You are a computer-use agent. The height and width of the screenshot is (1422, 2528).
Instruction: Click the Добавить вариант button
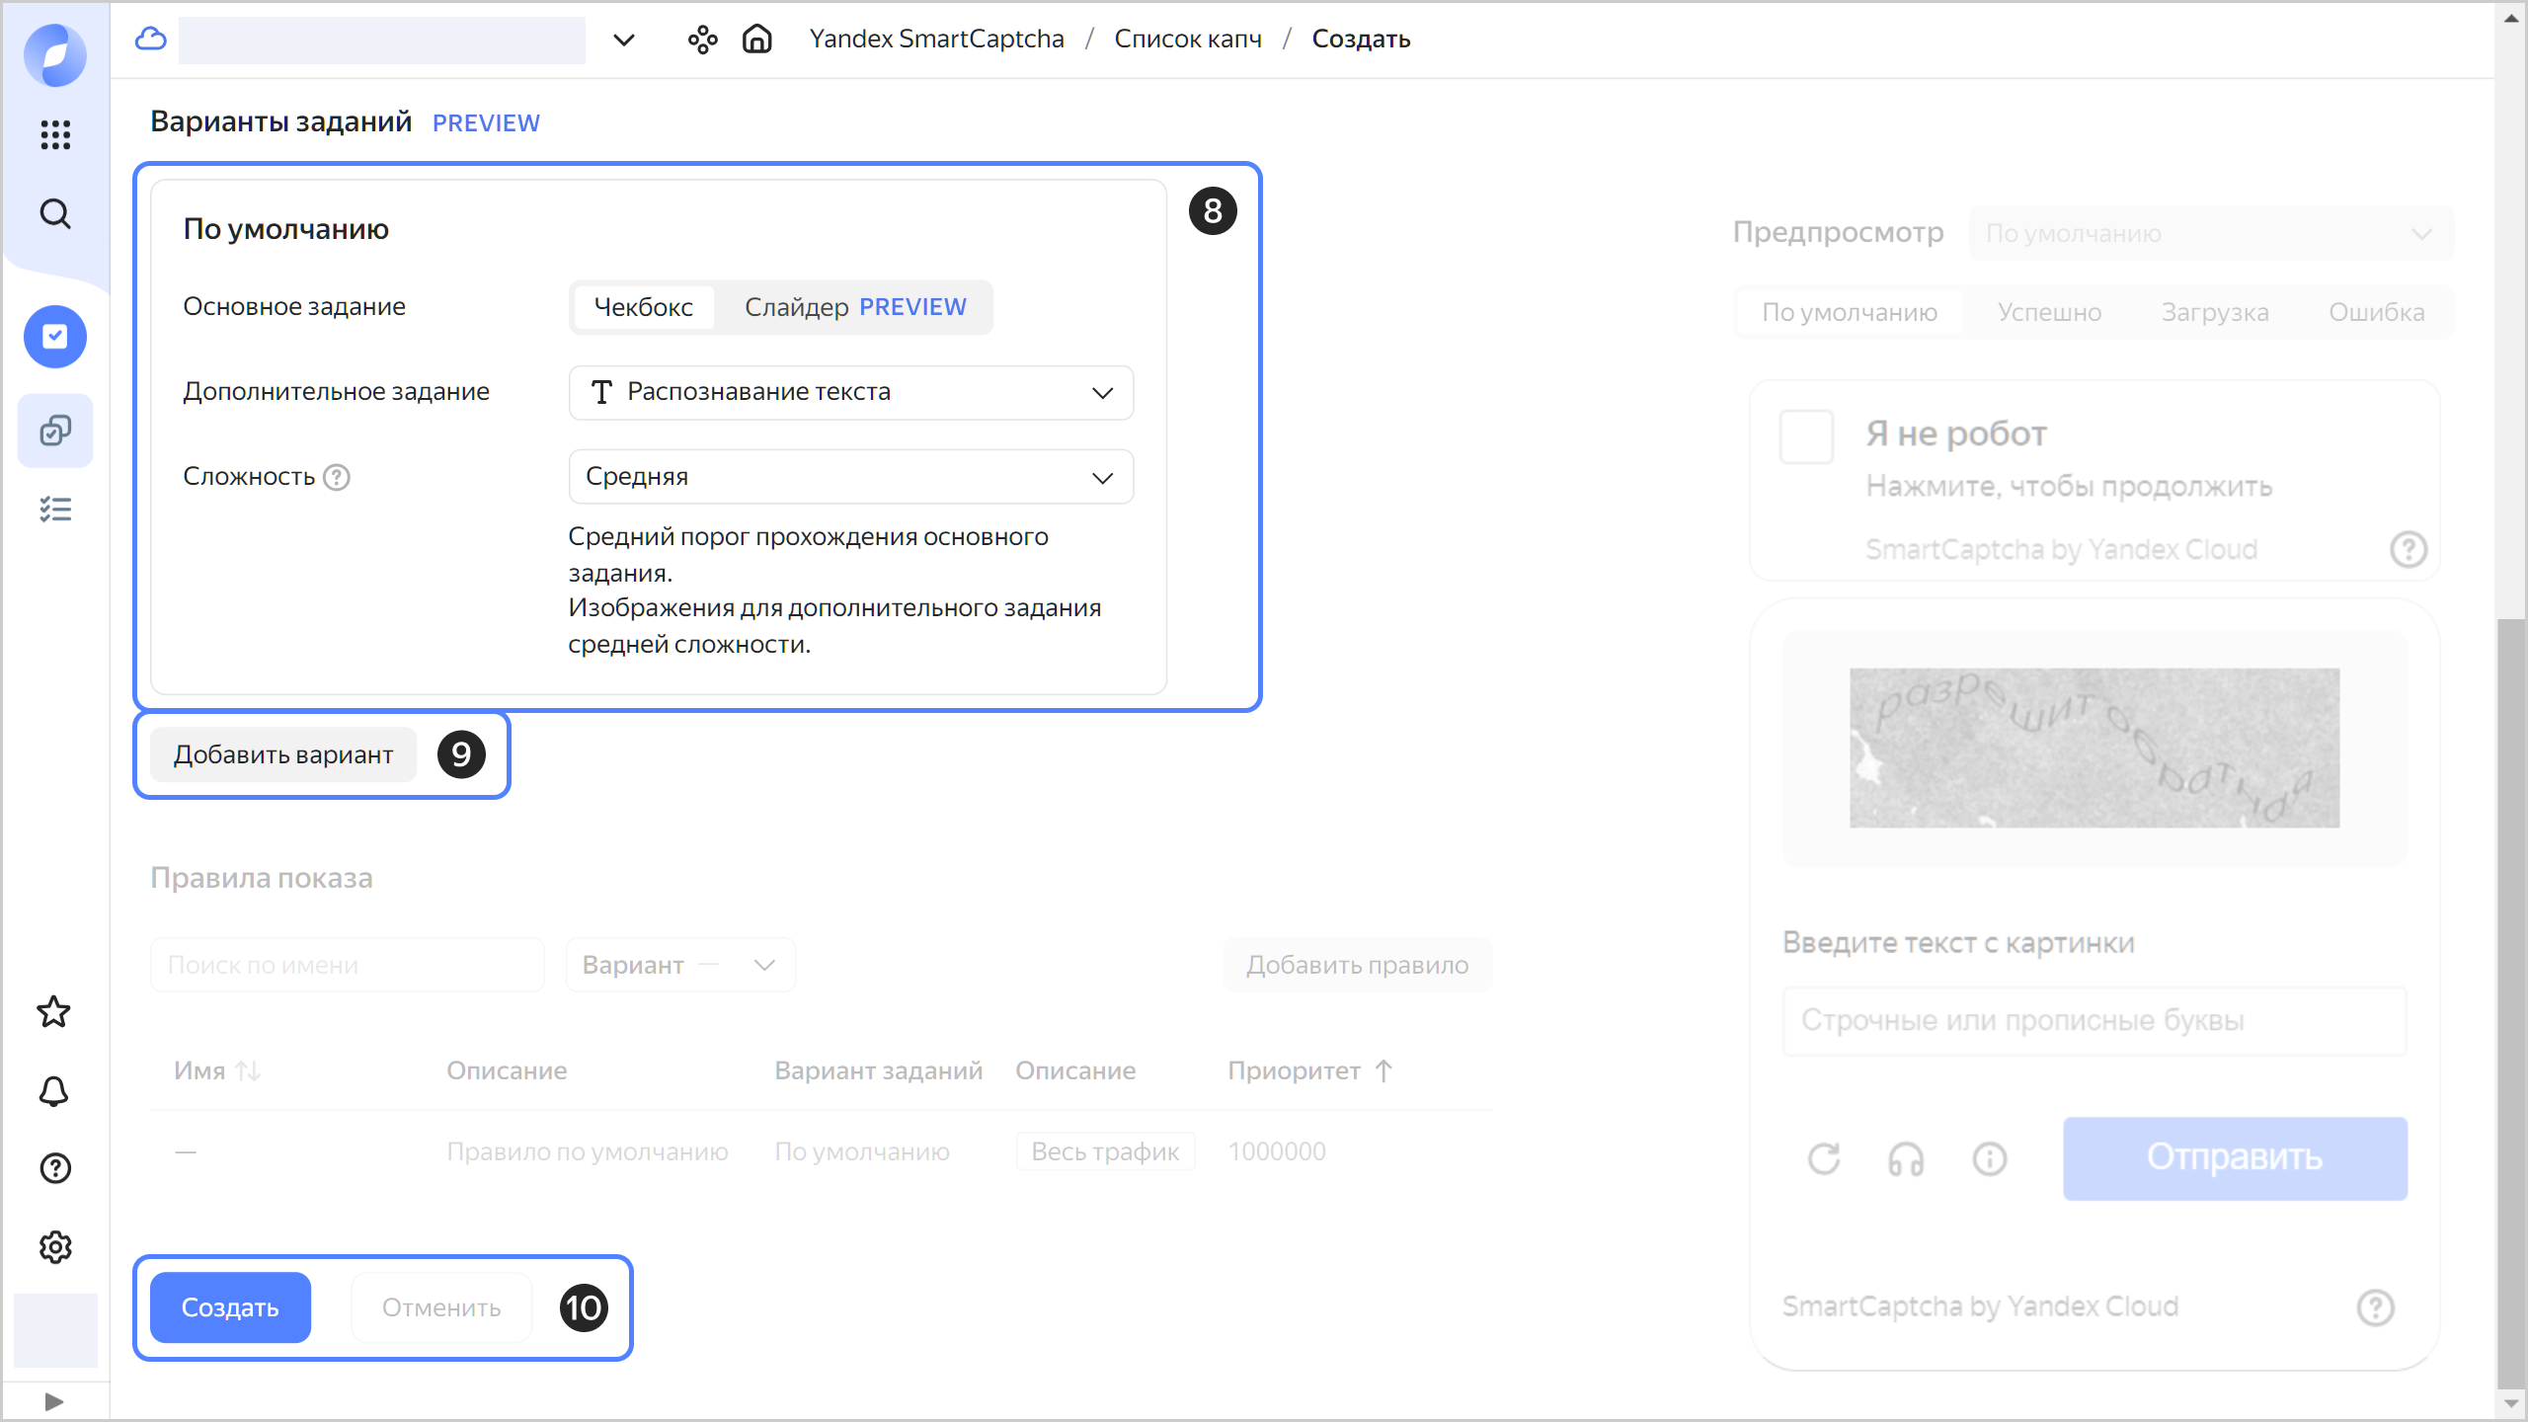pyautogui.click(x=283, y=754)
